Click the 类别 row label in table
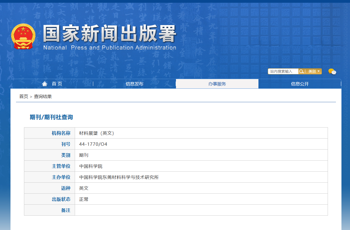 66,155
